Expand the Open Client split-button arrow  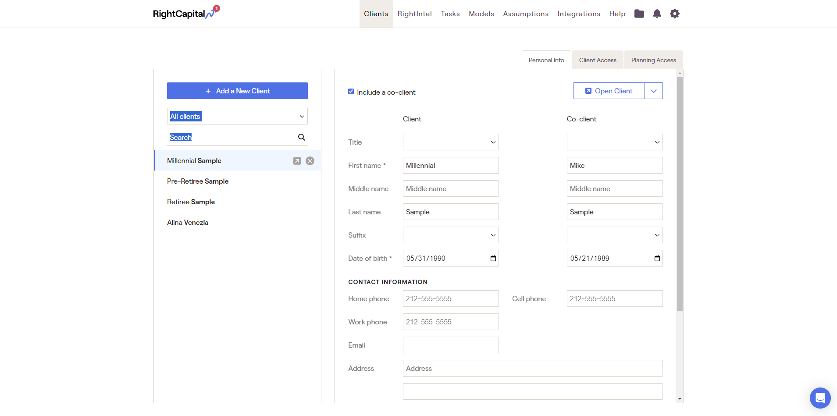coord(654,91)
